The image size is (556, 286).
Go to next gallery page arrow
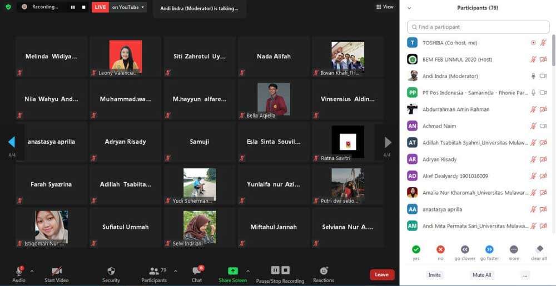click(x=388, y=142)
